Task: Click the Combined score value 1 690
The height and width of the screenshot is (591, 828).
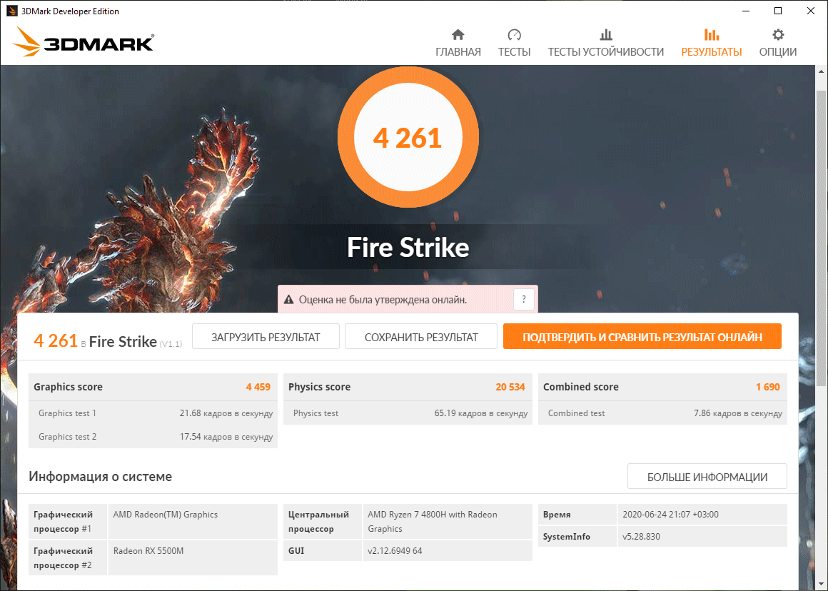Action: (768, 387)
